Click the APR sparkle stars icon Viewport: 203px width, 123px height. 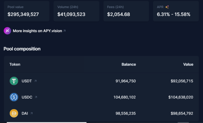[167, 7]
